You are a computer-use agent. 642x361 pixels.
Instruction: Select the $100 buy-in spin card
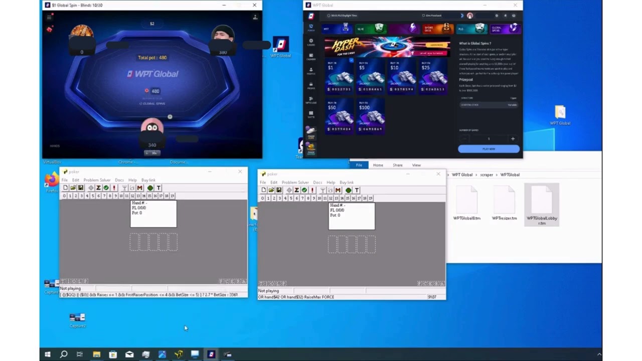(x=370, y=116)
